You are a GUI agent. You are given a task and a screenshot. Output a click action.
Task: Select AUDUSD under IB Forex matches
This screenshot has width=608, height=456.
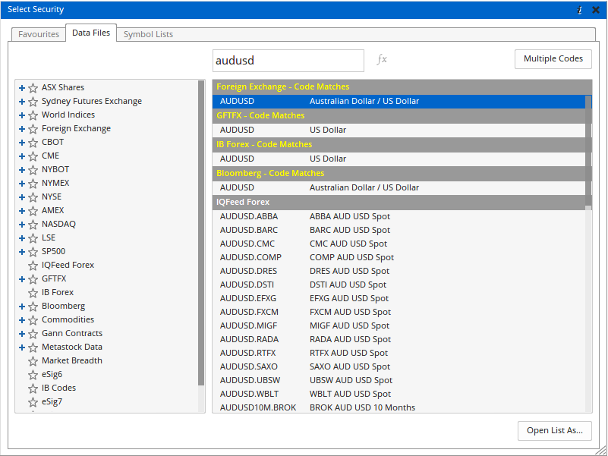tap(399, 159)
